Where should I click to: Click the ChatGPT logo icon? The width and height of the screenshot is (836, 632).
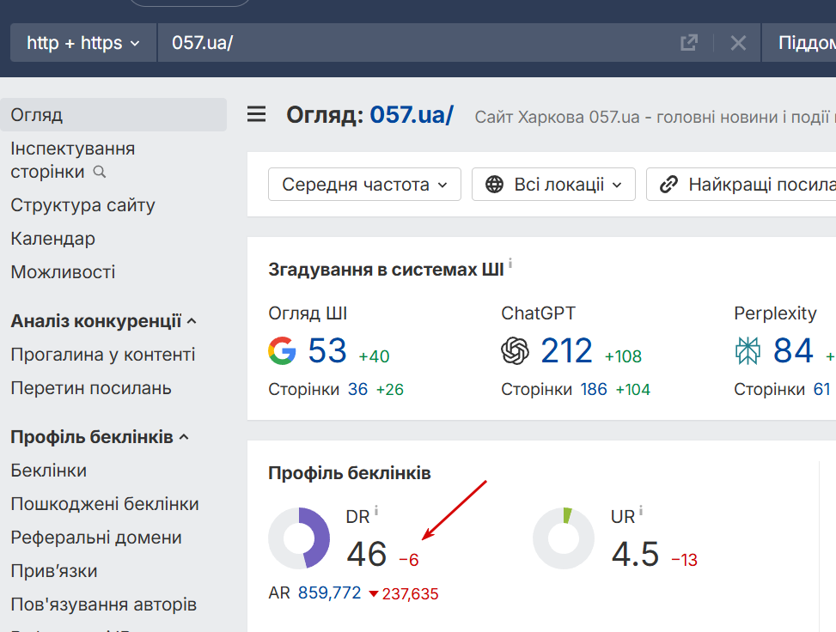click(x=515, y=350)
